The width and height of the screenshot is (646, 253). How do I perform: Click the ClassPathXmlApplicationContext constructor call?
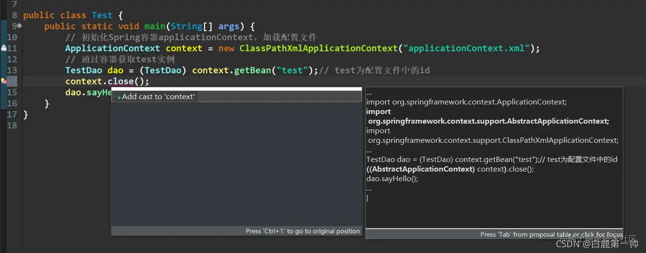coord(319,48)
